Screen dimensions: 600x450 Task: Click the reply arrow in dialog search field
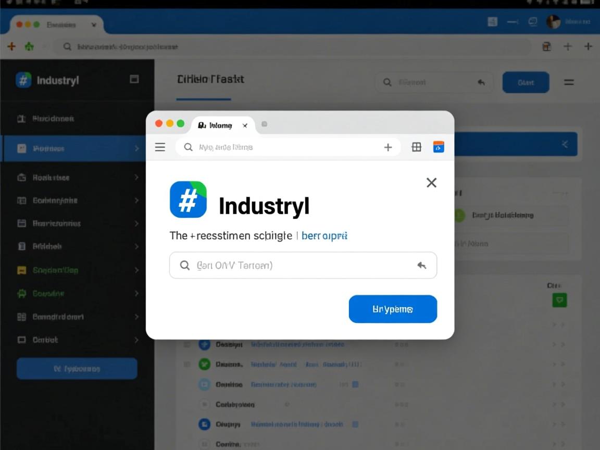tap(422, 265)
